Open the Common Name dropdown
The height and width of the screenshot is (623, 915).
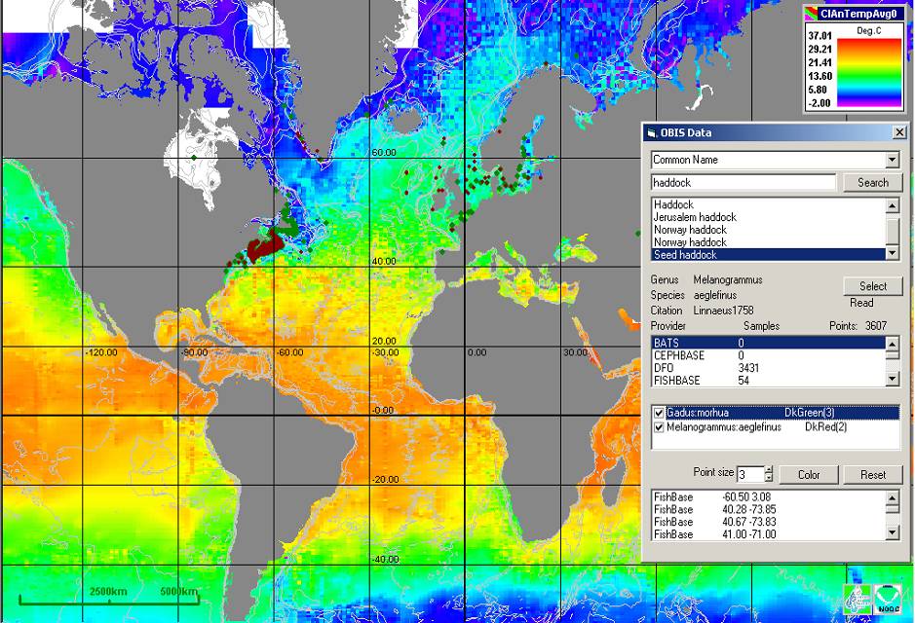pyautogui.click(x=893, y=160)
